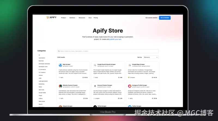Click the 49.4k users count on Web Scraper
218x121 pixels.
point(85,78)
